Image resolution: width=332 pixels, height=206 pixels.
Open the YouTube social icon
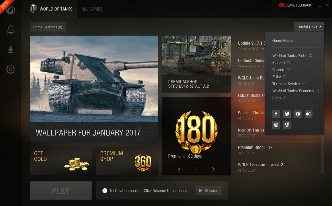[298, 114]
